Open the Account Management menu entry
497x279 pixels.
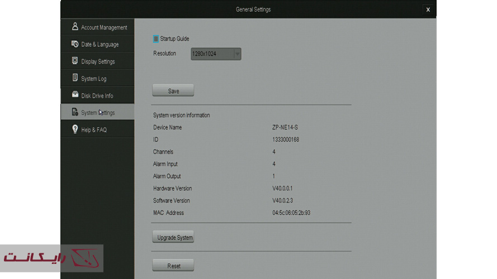(x=103, y=27)
